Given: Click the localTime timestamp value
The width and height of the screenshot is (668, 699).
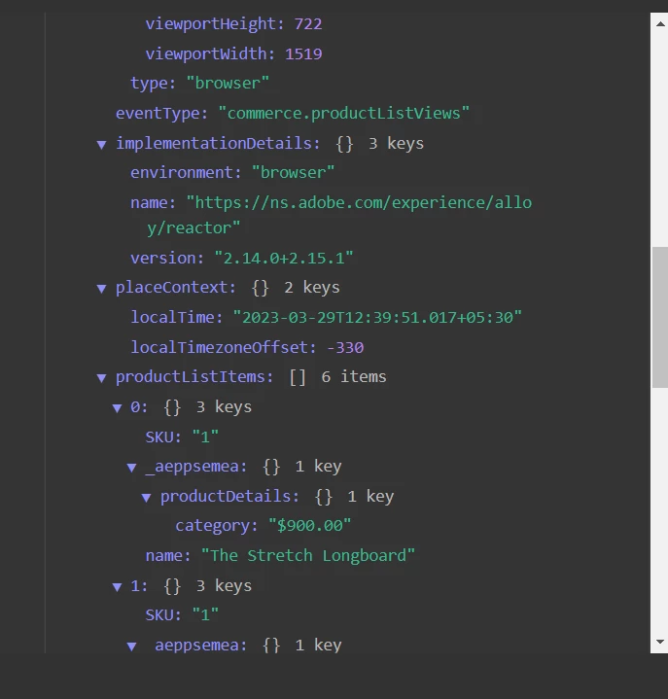Looking at the screenshot, I should (377, 317).
